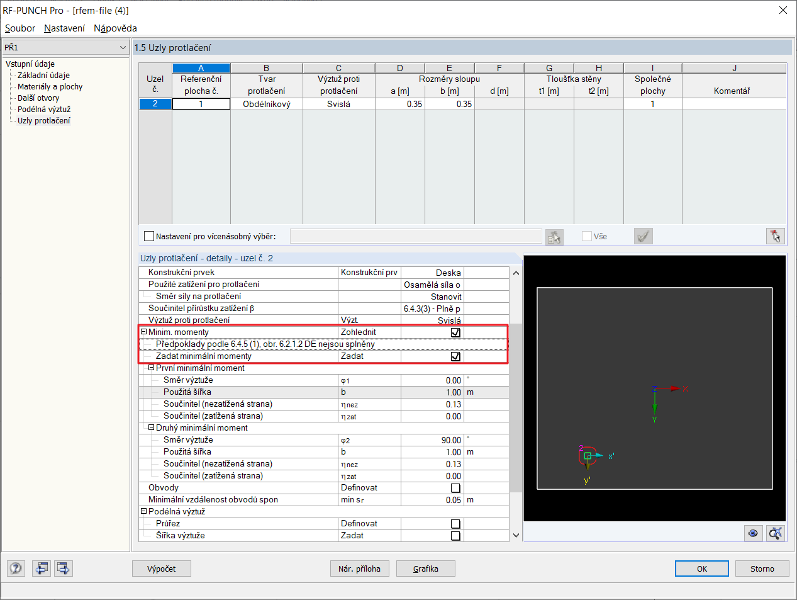Select Materiály a plochy tree item
This screenshot has width=797, height=600.
pos(50,86)
